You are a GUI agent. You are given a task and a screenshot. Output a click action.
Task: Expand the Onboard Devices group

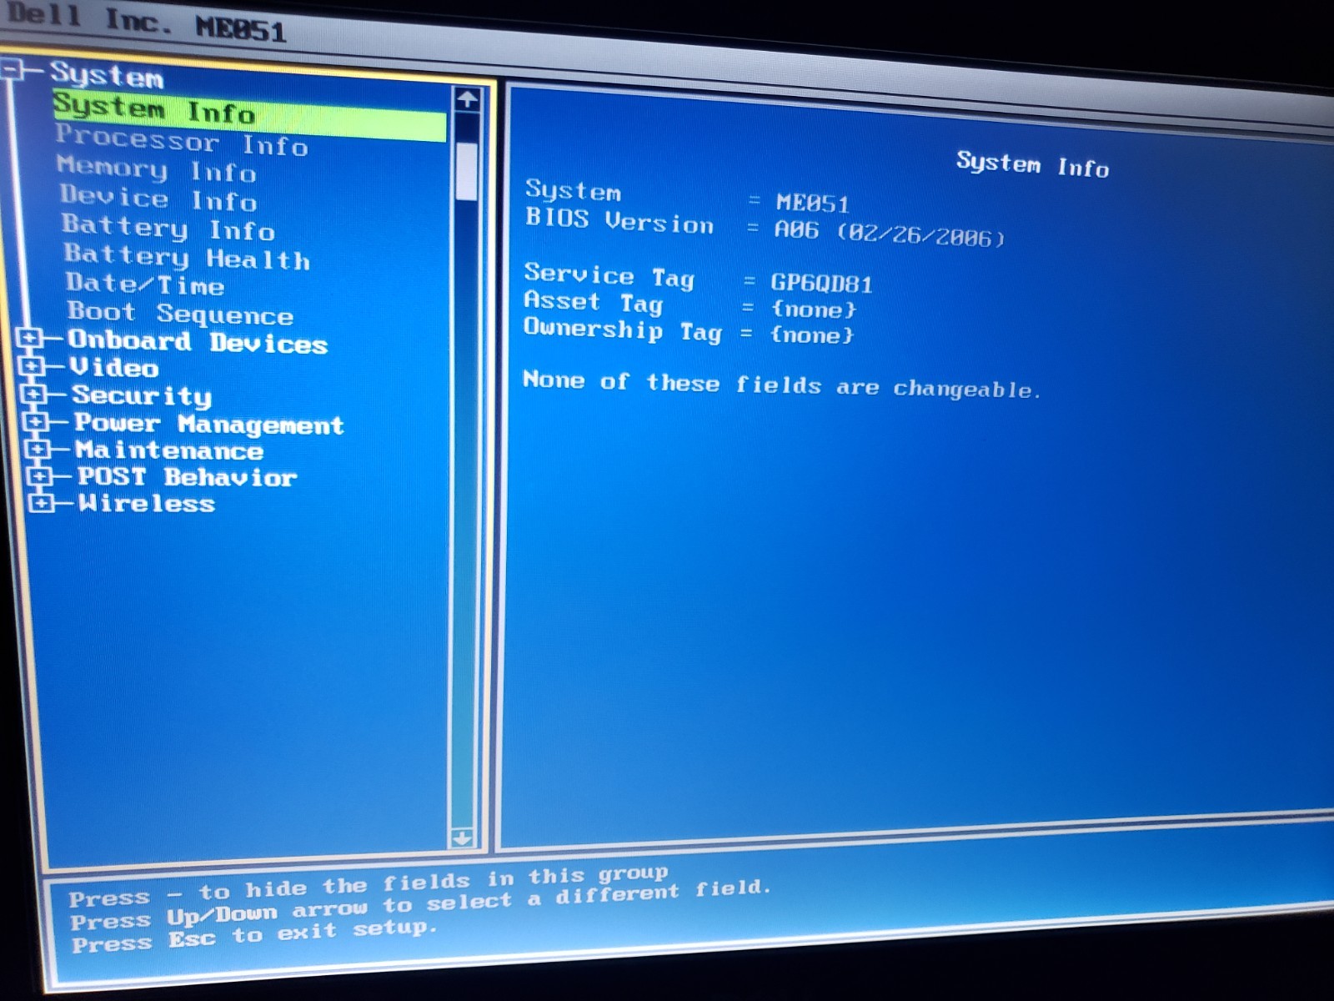(x=28, y=339)
